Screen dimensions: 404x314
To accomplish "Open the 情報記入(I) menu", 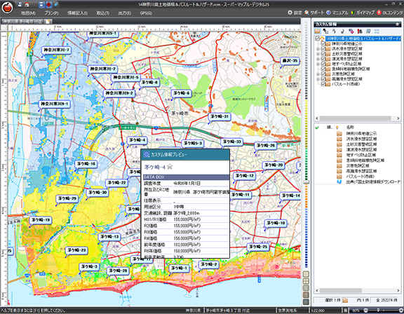I will click(77, 13).
